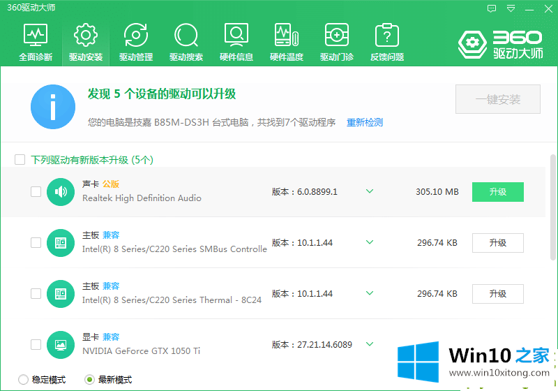Viewport: 558px width, 391px height.
Task: Close the 360驱动大师 window
Action: 548,9
